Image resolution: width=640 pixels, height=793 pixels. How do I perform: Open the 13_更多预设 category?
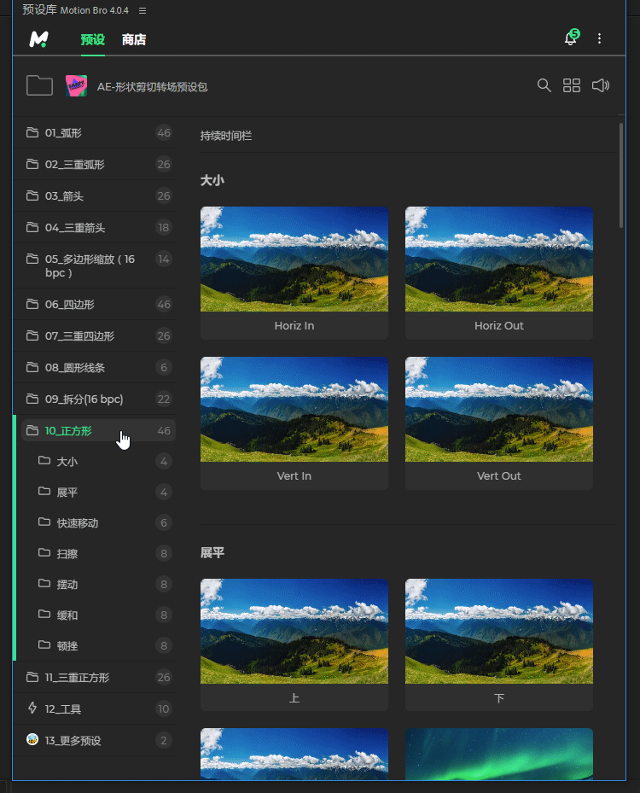pyautogui.click(x=95, y=740)
